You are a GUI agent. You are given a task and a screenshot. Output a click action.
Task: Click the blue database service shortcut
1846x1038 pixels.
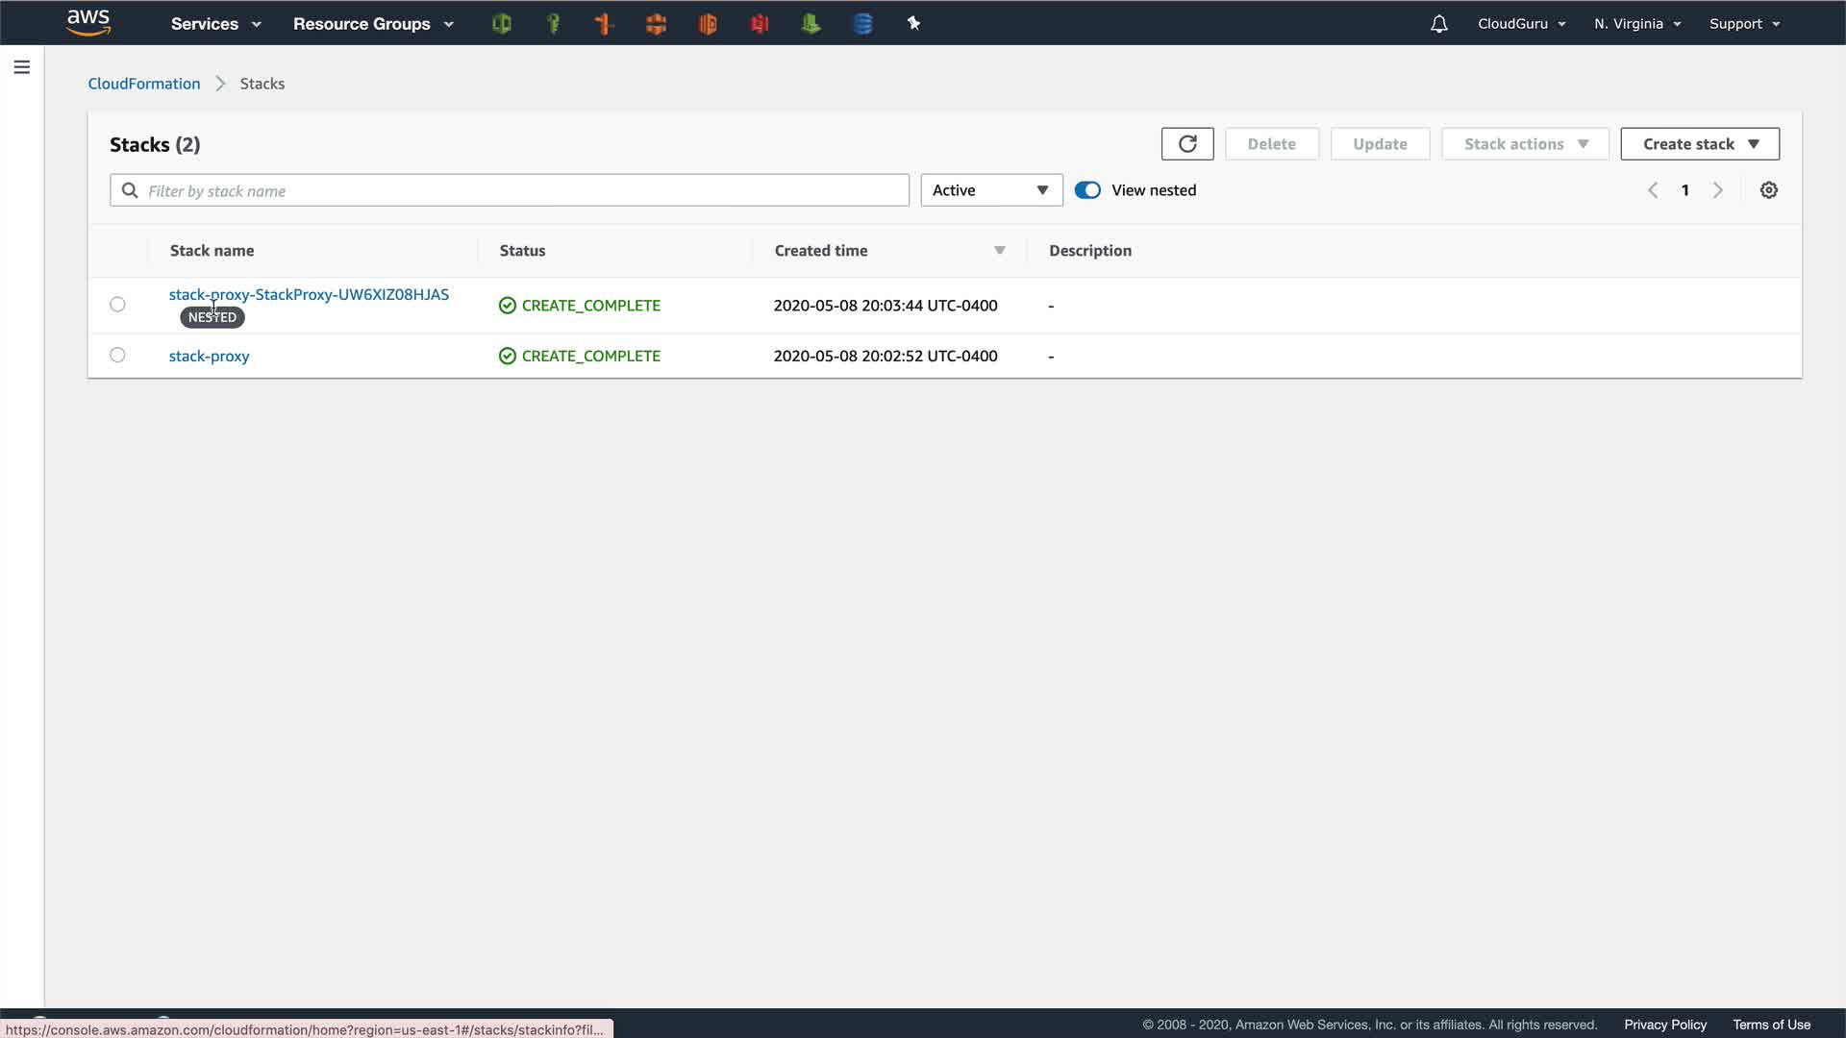(862, 24)
